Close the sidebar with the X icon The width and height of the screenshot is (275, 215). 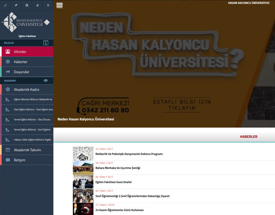[x=48, y=5]
